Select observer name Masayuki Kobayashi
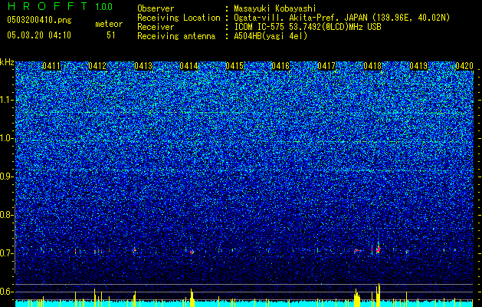482x307 pixels. 275,8
